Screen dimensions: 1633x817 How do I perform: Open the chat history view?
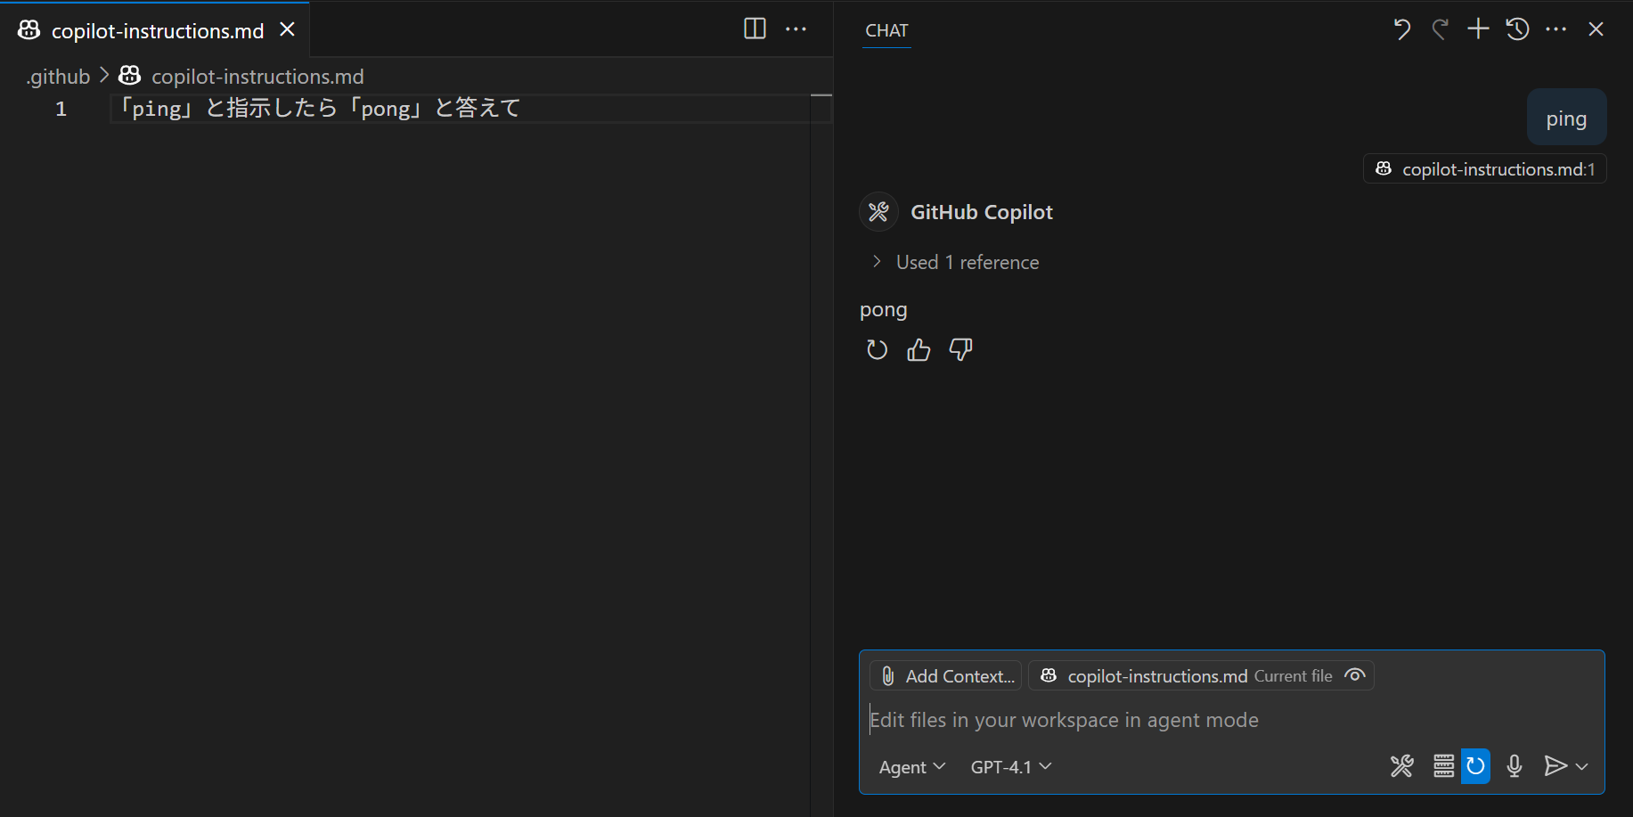click(1516, 29)
